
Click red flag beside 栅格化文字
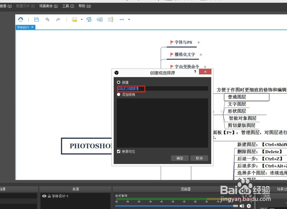tap(172, 54)
